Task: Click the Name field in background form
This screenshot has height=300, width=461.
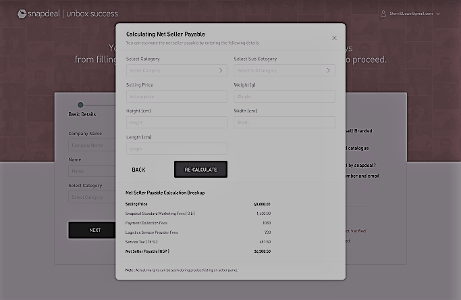Action: point(92,171)
